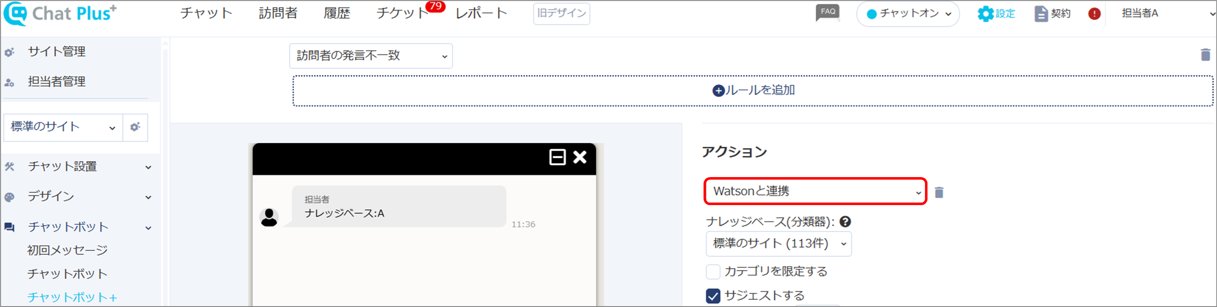The width and height of the screenshot is (1217, 307).
Task: Toggle the チャットオン status selector
Action: tap(908, 14)
